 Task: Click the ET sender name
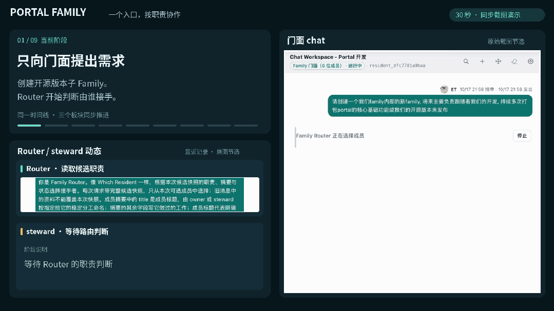point(454,90)
